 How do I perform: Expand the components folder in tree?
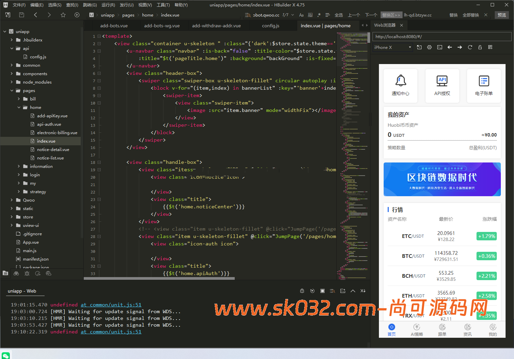click(x=12, y=73)
